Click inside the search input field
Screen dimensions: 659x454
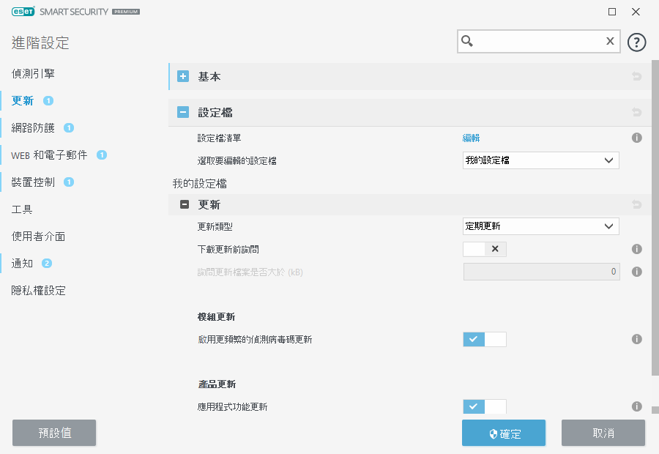click(538, 42)
